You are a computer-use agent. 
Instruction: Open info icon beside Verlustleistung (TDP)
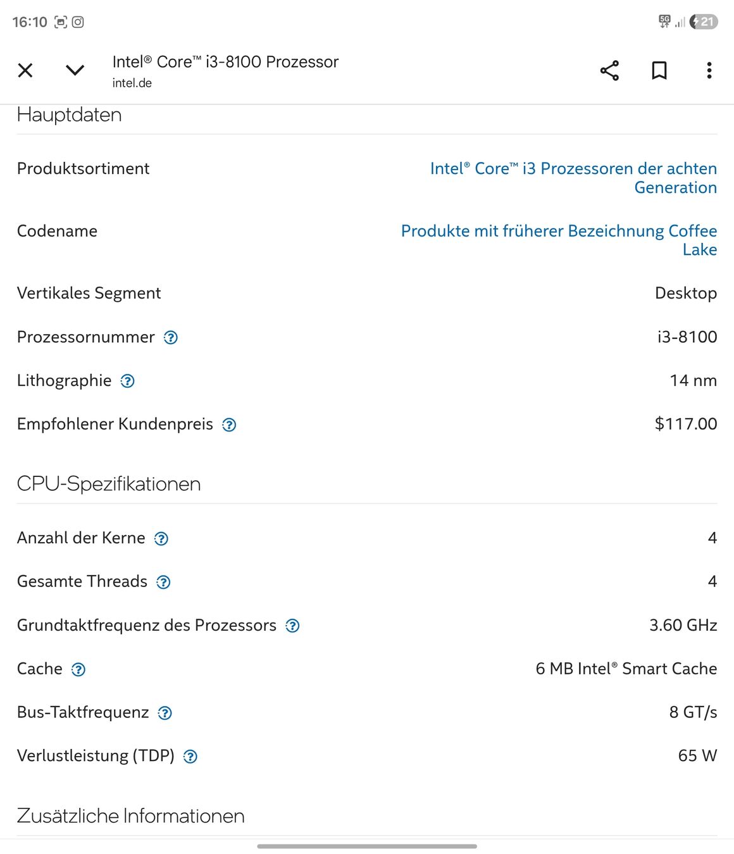coord(190,757)
